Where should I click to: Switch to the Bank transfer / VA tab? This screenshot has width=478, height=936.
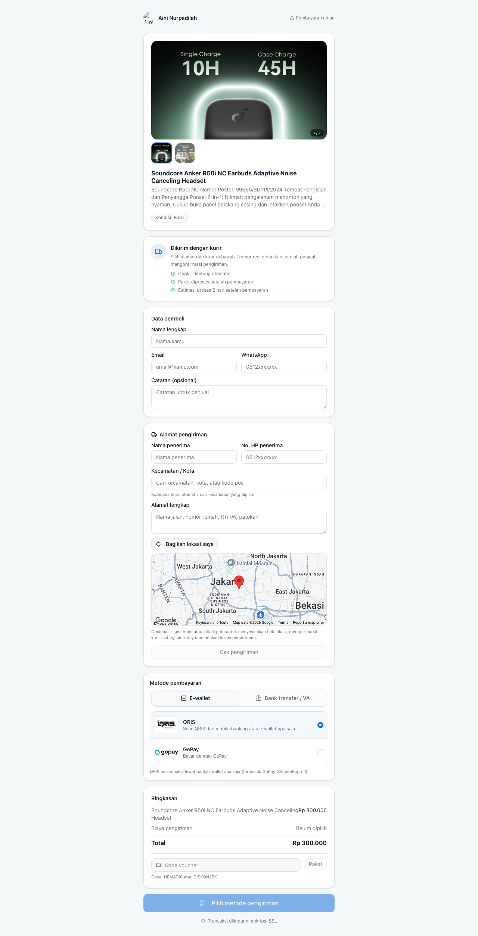pyautogui.click(x=283, y=698)
